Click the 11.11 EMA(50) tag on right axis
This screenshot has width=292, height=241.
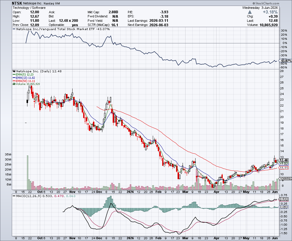point(284,168)
